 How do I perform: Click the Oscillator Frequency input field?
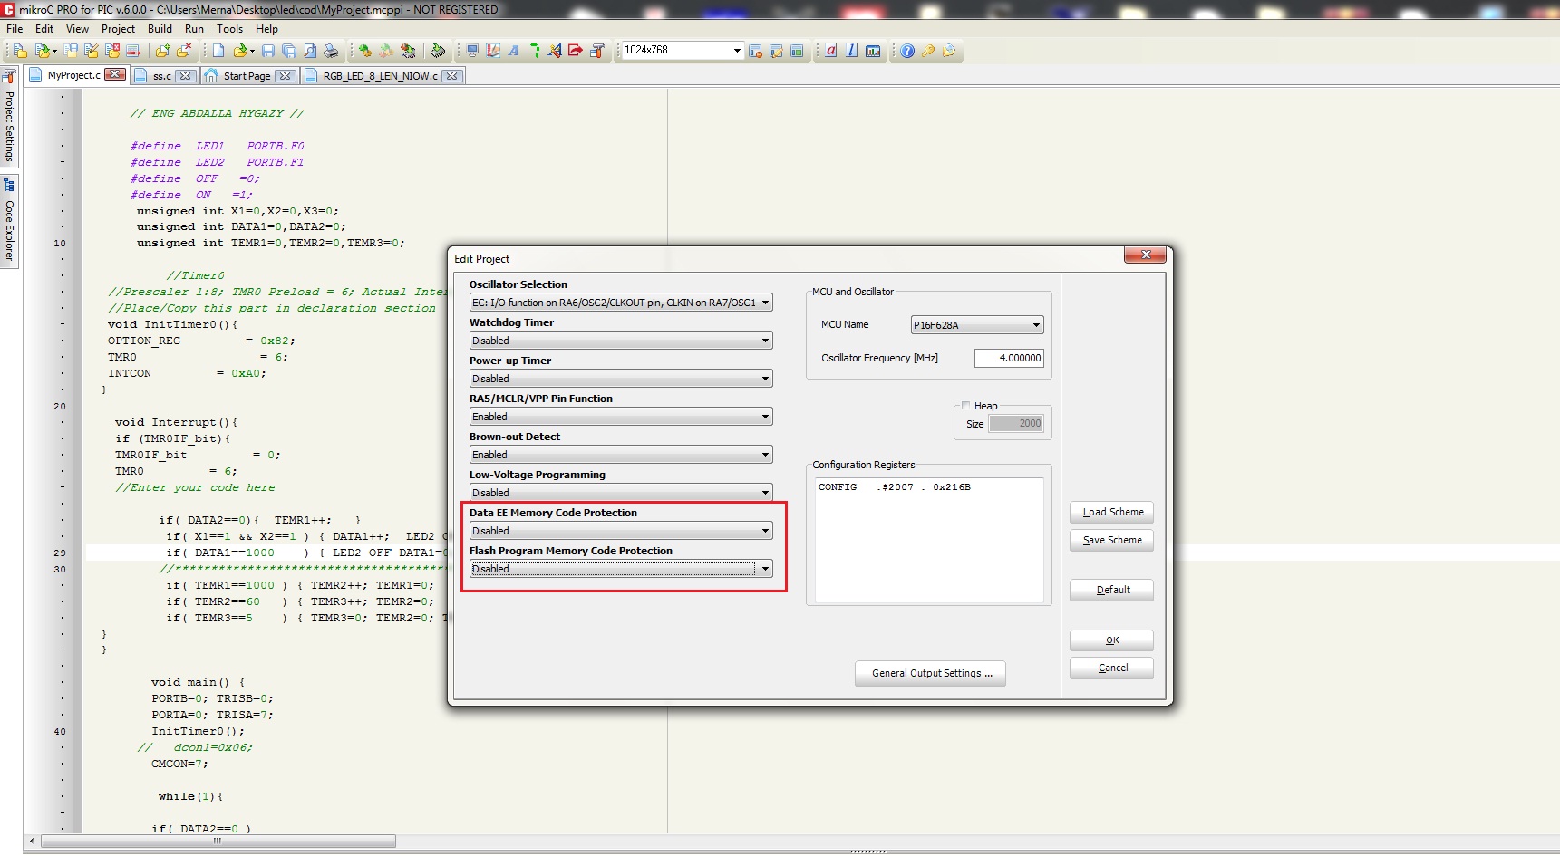(1009, 358)
